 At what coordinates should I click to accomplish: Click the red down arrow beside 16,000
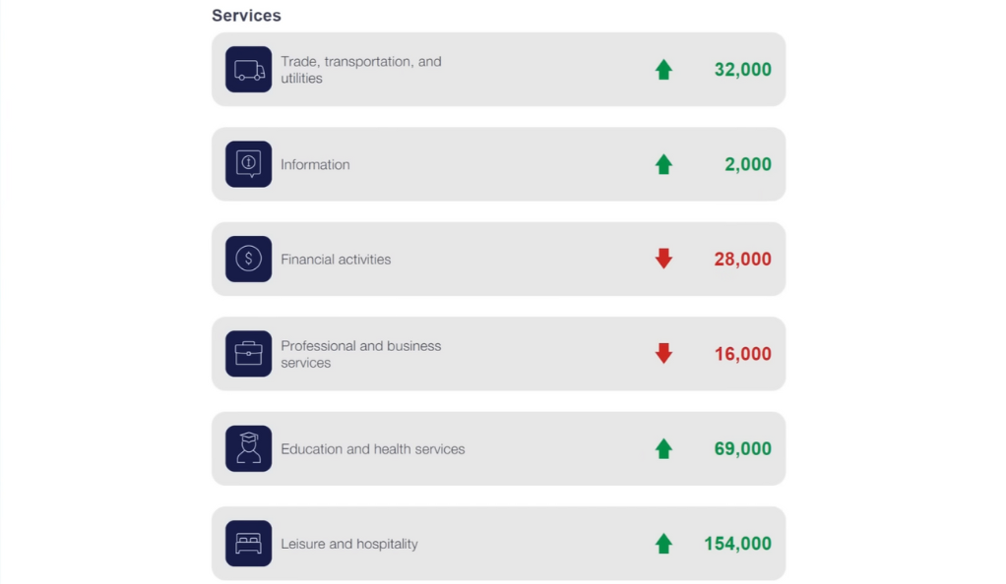pos(663,353)
